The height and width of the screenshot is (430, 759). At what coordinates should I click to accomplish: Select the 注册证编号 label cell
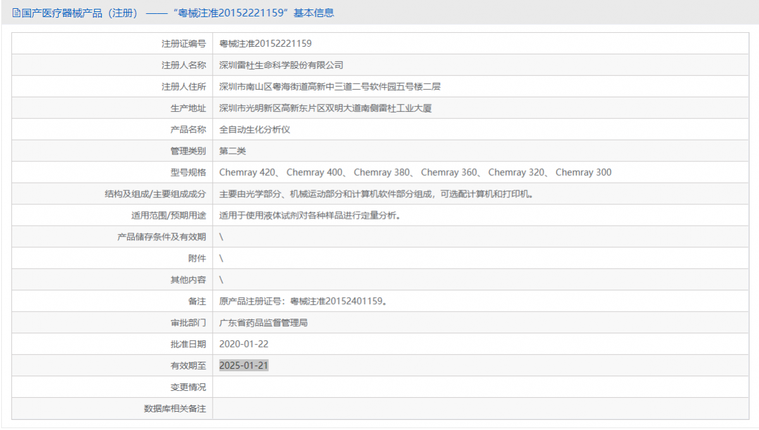coord(113,44)
